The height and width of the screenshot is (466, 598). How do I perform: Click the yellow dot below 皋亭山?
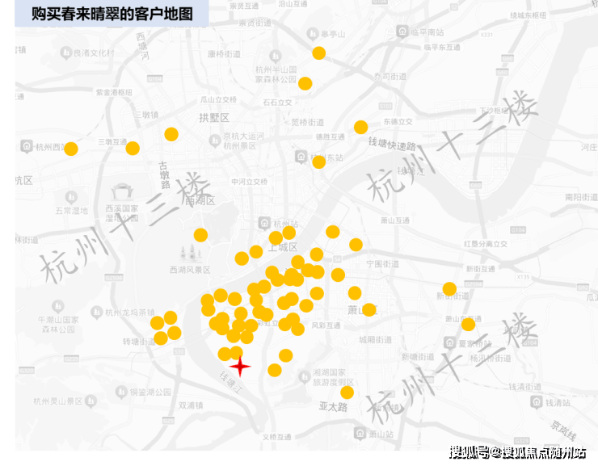pos(318,53)
